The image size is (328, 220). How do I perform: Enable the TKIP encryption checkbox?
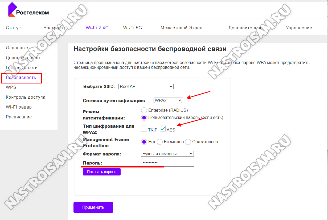click(x=144, y=129)
